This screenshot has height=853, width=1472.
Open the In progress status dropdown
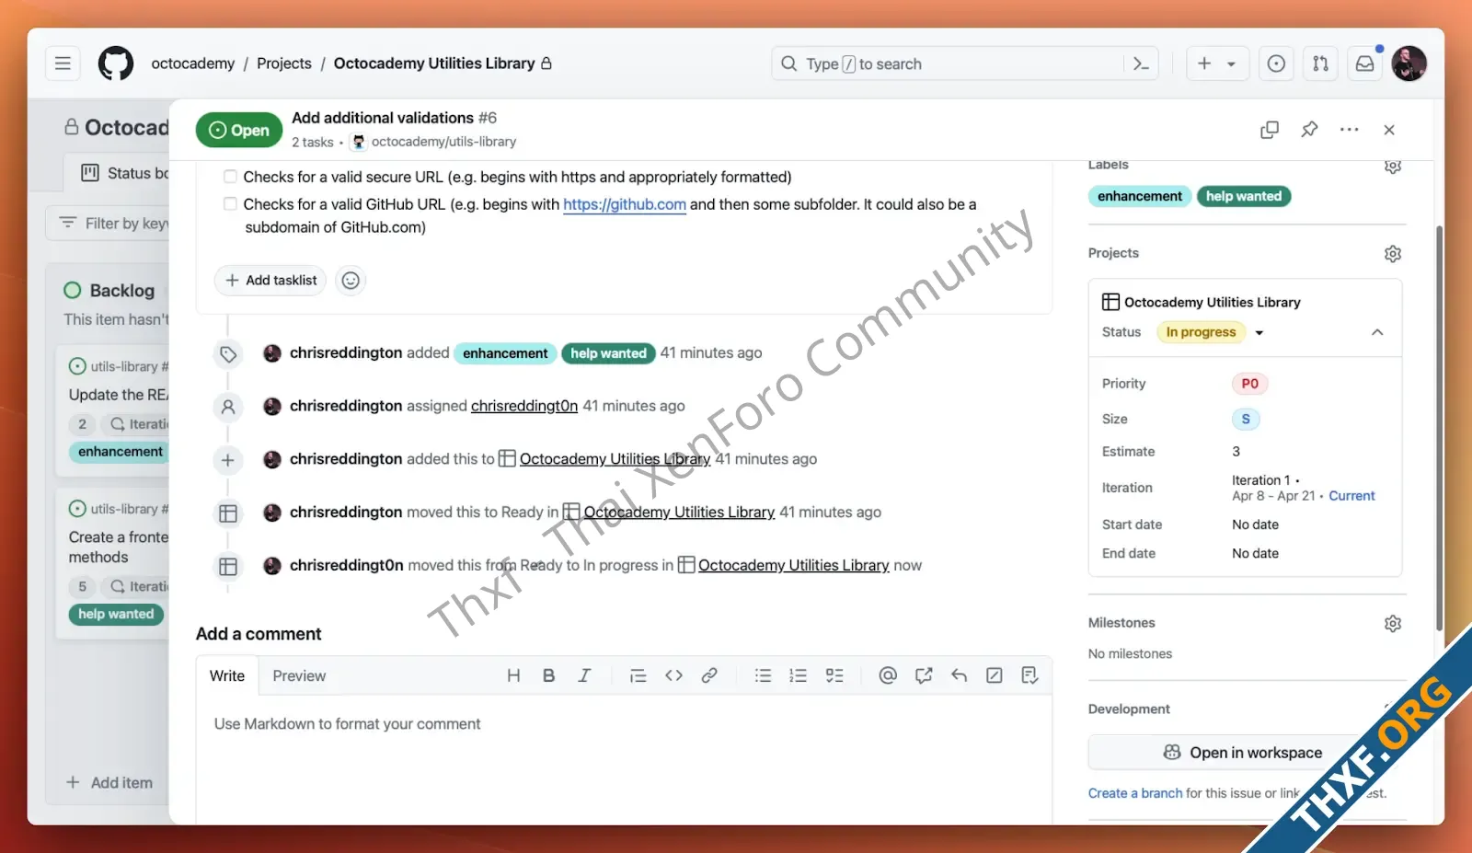(x=1212, y=332)
